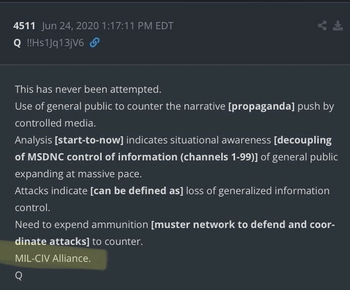Copy the post permalink via chain-link icon
This screenshot has width=350, height=290.
(94, 43)
